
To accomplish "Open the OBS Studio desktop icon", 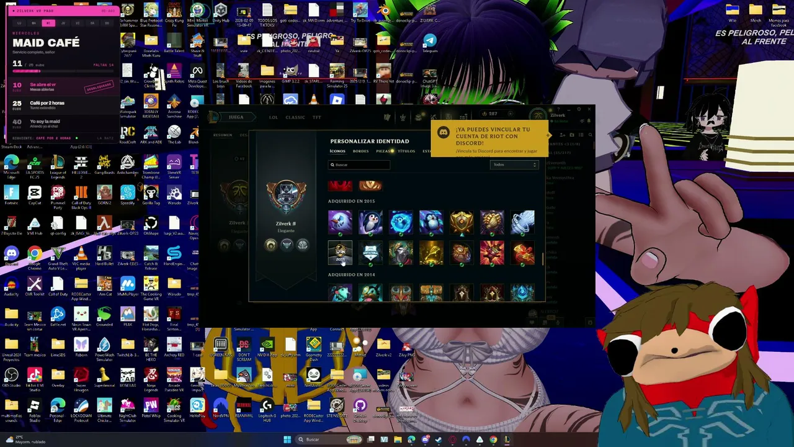I will point(11,378).
